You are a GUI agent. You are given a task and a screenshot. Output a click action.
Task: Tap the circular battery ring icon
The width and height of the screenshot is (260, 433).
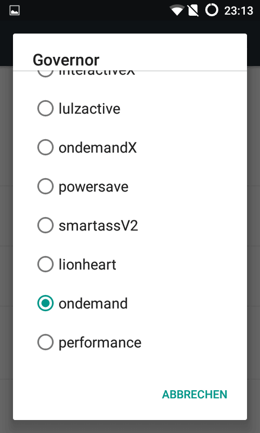click(212, 10)
